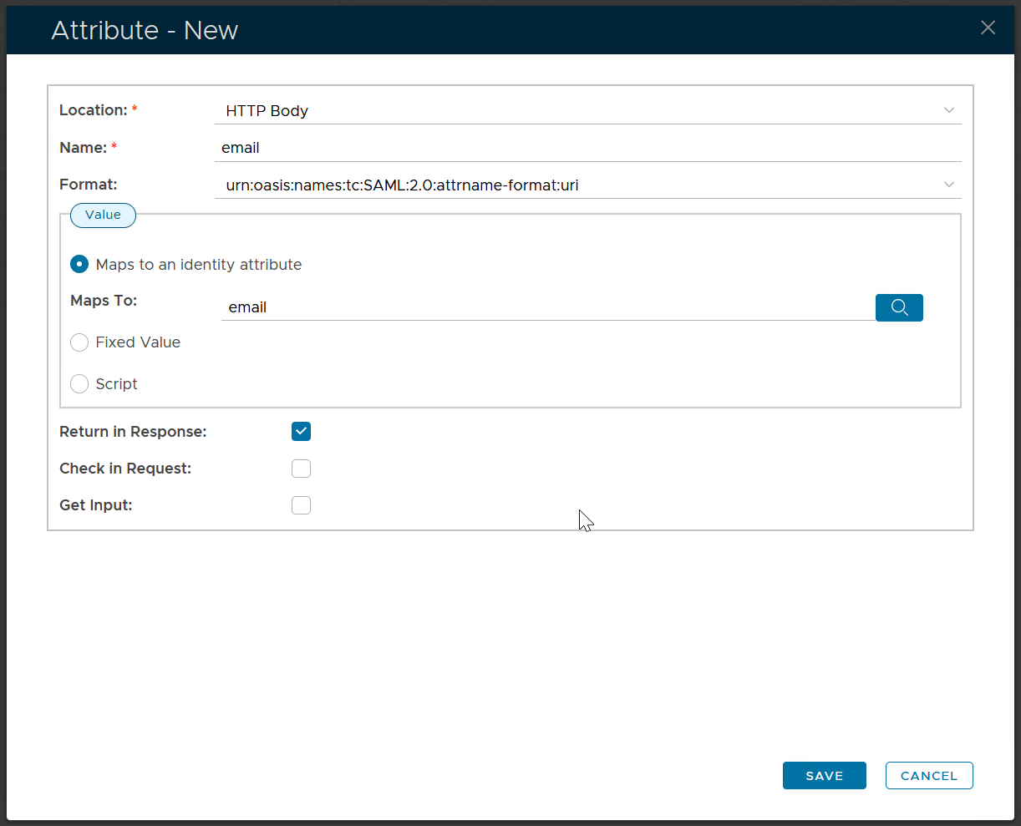Click the Attribute - New title text
The height and width of the screenshot is (826, 1021).
(145, 30)
